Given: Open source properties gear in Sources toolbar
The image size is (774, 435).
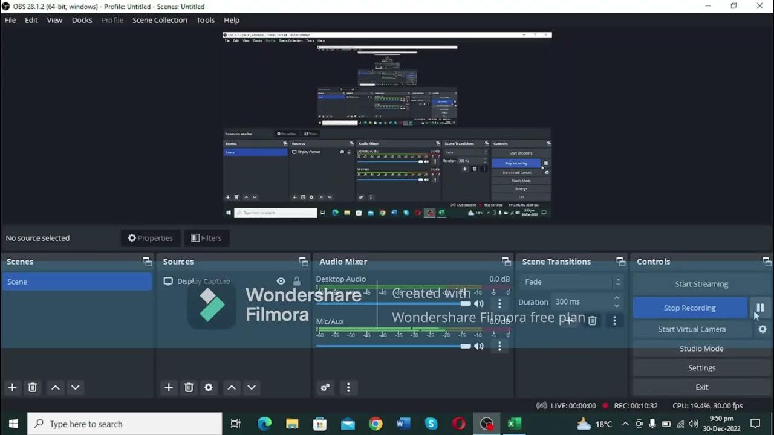Looking at the screenshot, I should (x=209, y=387).
